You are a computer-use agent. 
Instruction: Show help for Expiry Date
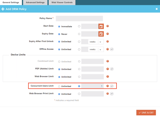107,34
